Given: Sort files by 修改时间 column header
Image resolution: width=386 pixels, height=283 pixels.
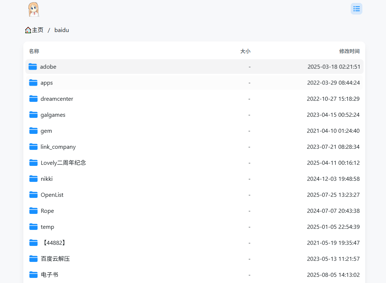Looking at the screenshot, I should [x=349, y=51].
